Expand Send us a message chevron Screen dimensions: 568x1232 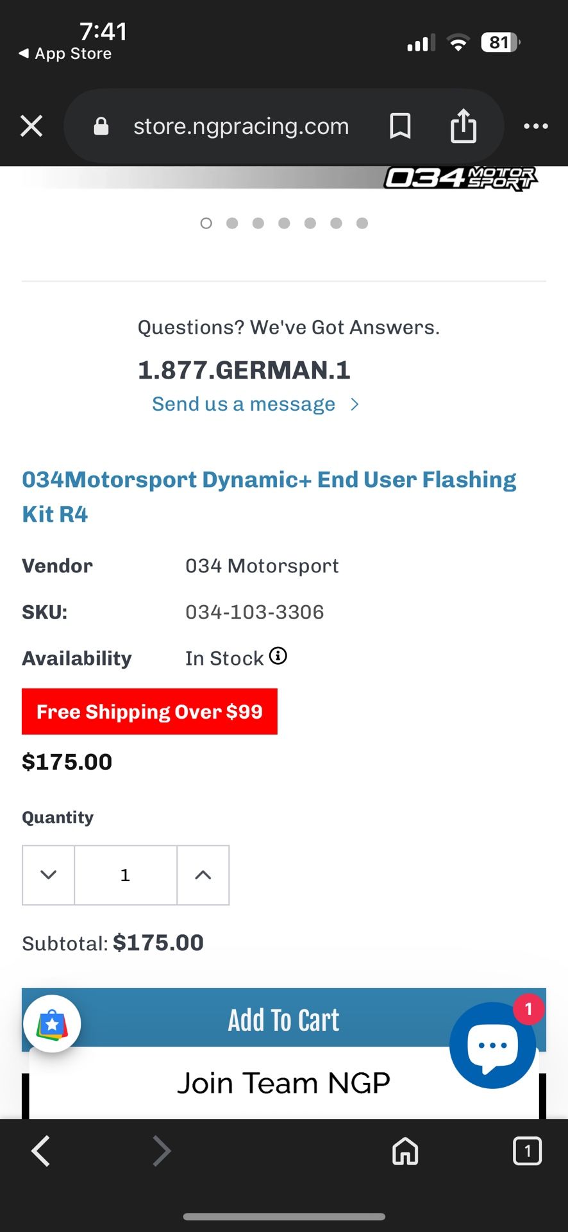[355, 404]
